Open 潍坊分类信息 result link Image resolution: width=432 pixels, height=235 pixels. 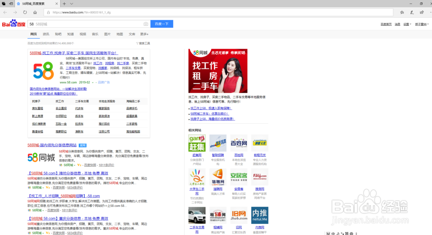coord(68,173)
